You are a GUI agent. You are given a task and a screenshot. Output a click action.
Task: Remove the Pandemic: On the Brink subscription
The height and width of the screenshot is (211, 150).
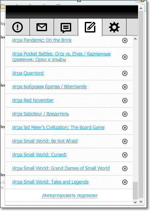125,40
